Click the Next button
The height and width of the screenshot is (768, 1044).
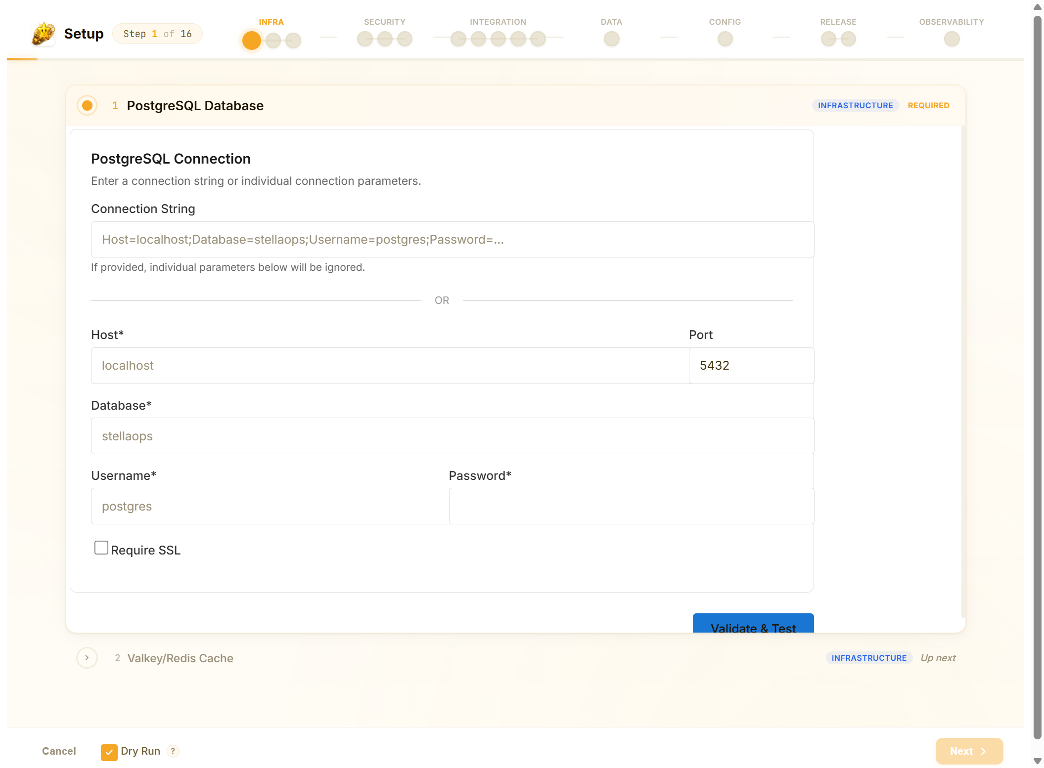tap(968, 751)
